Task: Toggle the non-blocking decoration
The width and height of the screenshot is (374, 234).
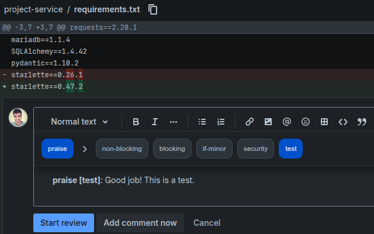Action: coord(122,149)
